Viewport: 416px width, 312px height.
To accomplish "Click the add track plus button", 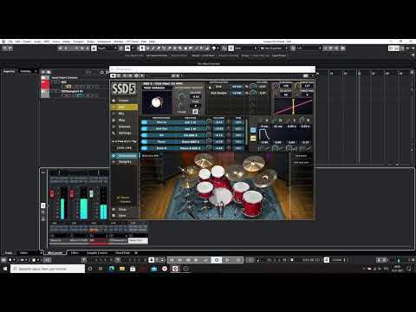I will [43, 72].
